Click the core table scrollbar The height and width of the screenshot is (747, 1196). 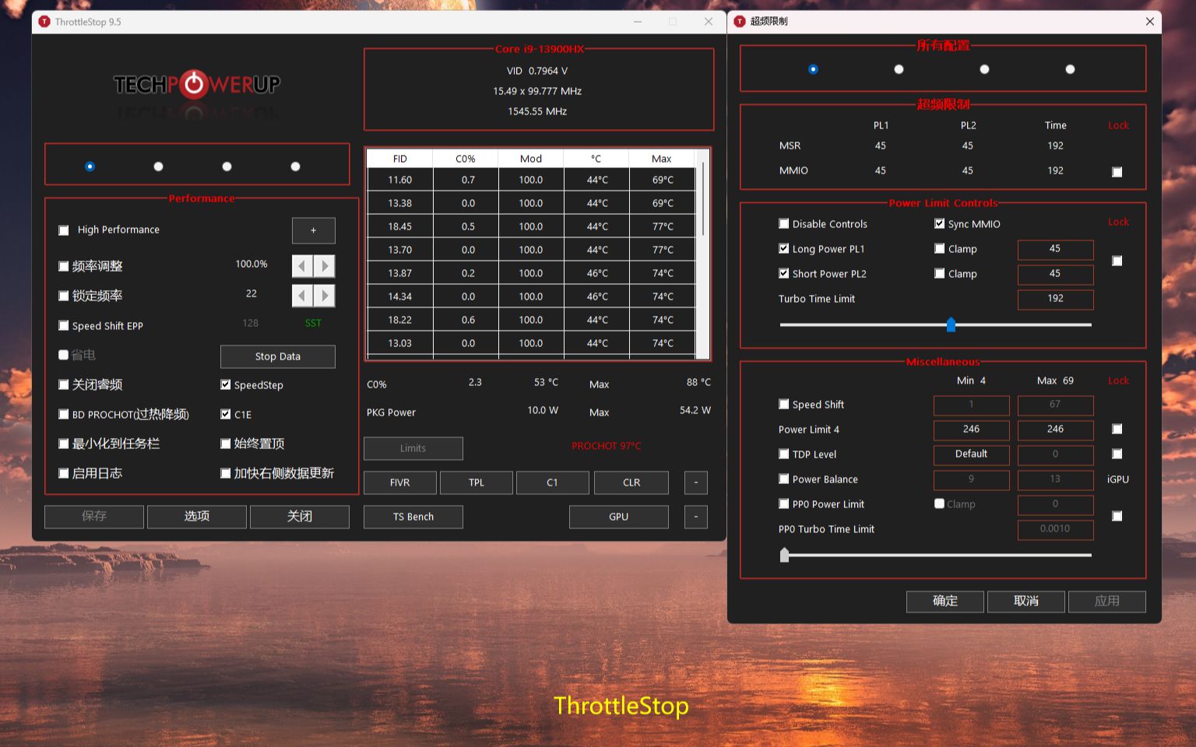click(x=703, y=199)
